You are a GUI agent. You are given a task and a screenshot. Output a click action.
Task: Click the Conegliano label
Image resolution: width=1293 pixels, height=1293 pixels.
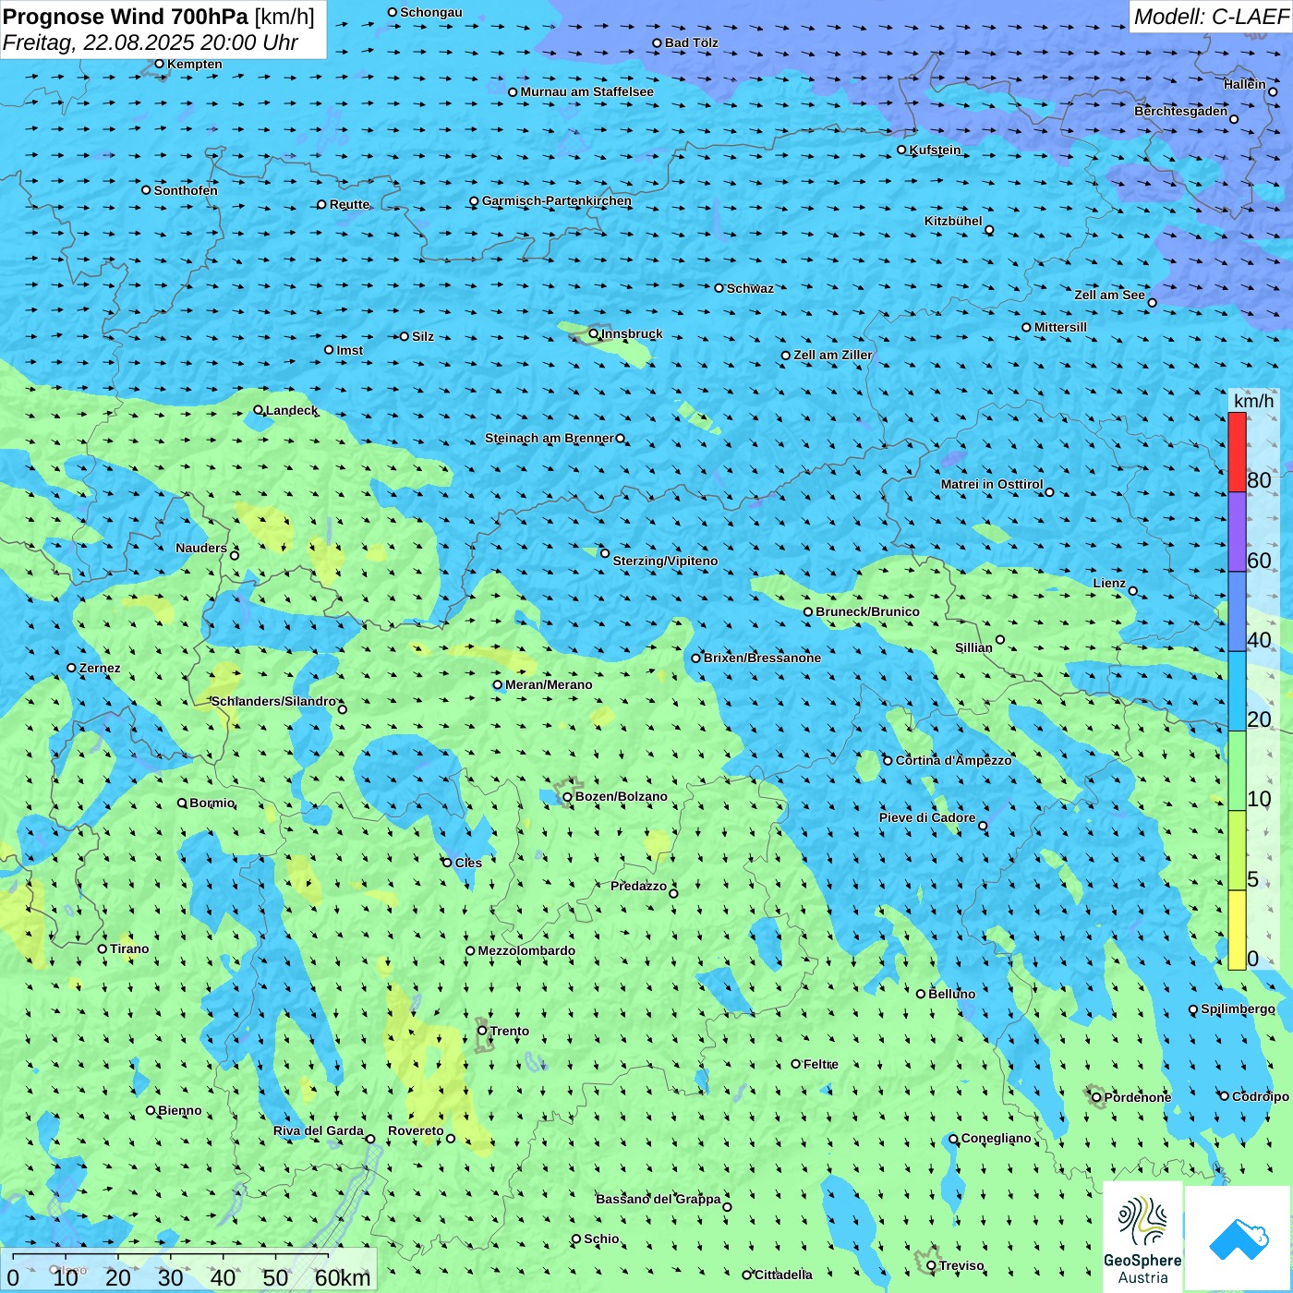click(x=997, y=1138)
